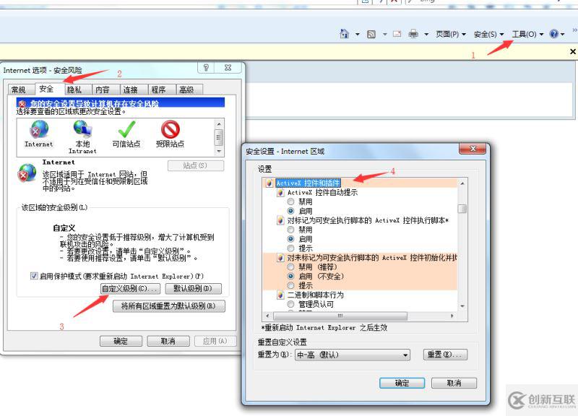This screenshot has width=578, height=416.
Task: Click the Home icon in IE toolbar
Action: [x=344, y=34]
